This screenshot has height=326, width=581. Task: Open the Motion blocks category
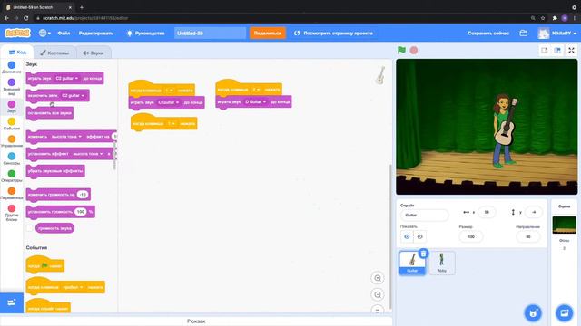point(12,67)
